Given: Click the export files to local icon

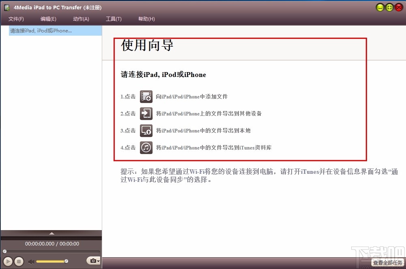Looking at the screenshot, I should coord(146,130).
